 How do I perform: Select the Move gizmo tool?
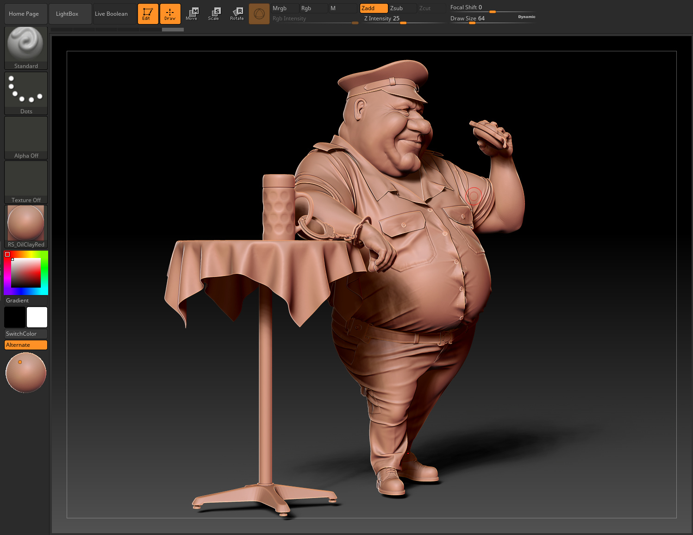point(192,14)
